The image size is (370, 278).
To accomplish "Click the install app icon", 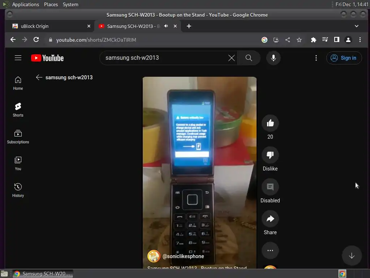I will point(276,40).
